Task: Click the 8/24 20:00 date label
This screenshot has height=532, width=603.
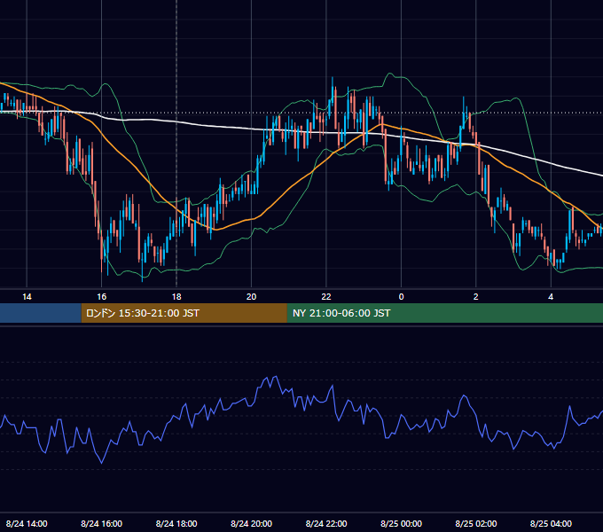Action: click(x=251, y=523)
